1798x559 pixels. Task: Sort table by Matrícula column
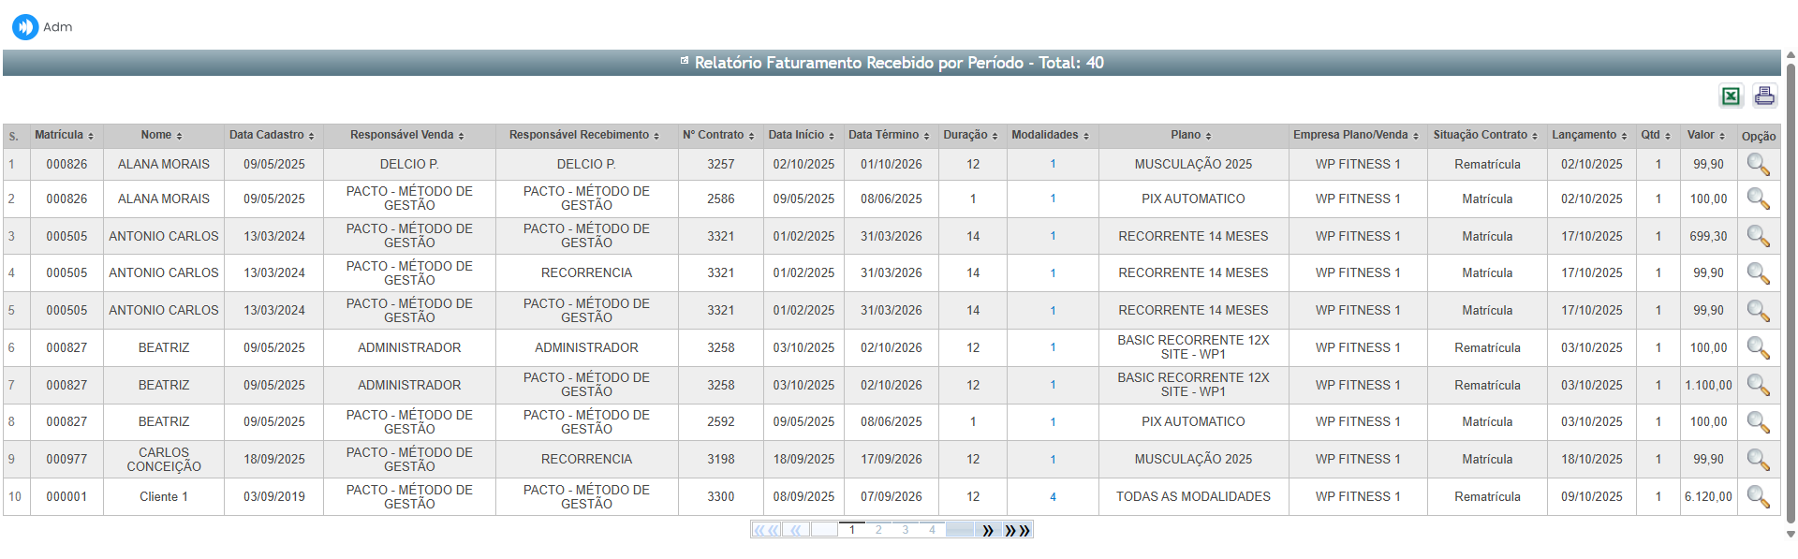click(65, 136)
